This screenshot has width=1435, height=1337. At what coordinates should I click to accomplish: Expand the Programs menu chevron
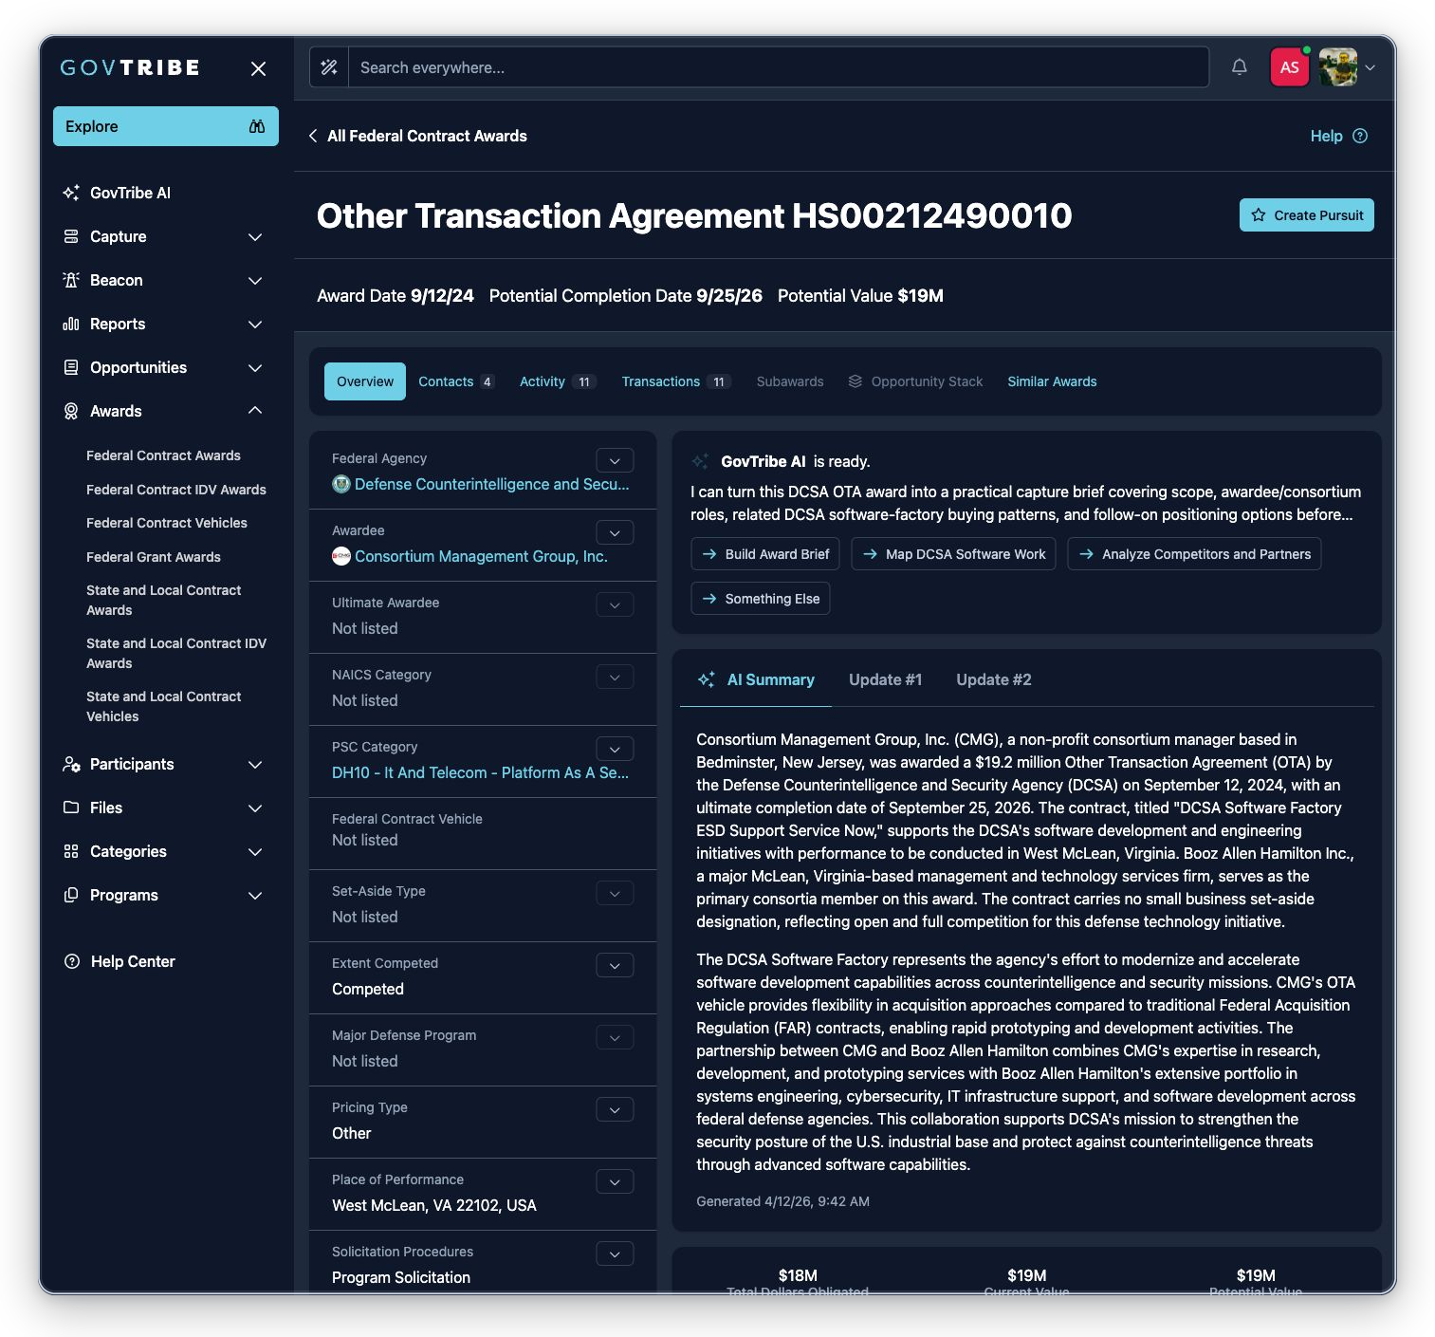coord(255,895)
